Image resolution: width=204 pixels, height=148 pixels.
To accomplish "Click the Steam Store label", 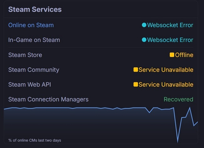I will [x=25, y=55].
